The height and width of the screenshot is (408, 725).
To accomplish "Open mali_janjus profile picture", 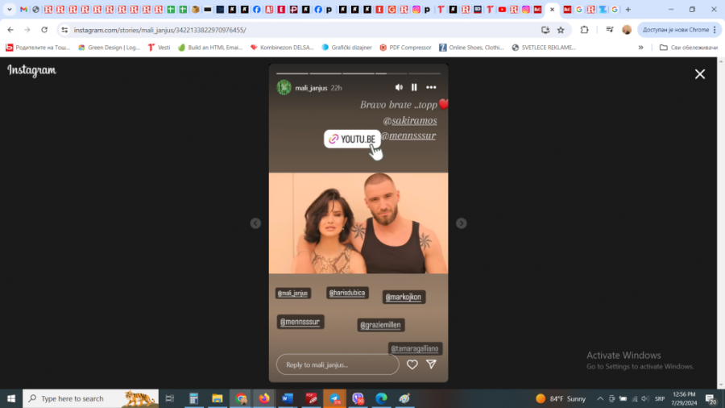I will [284, 87].
